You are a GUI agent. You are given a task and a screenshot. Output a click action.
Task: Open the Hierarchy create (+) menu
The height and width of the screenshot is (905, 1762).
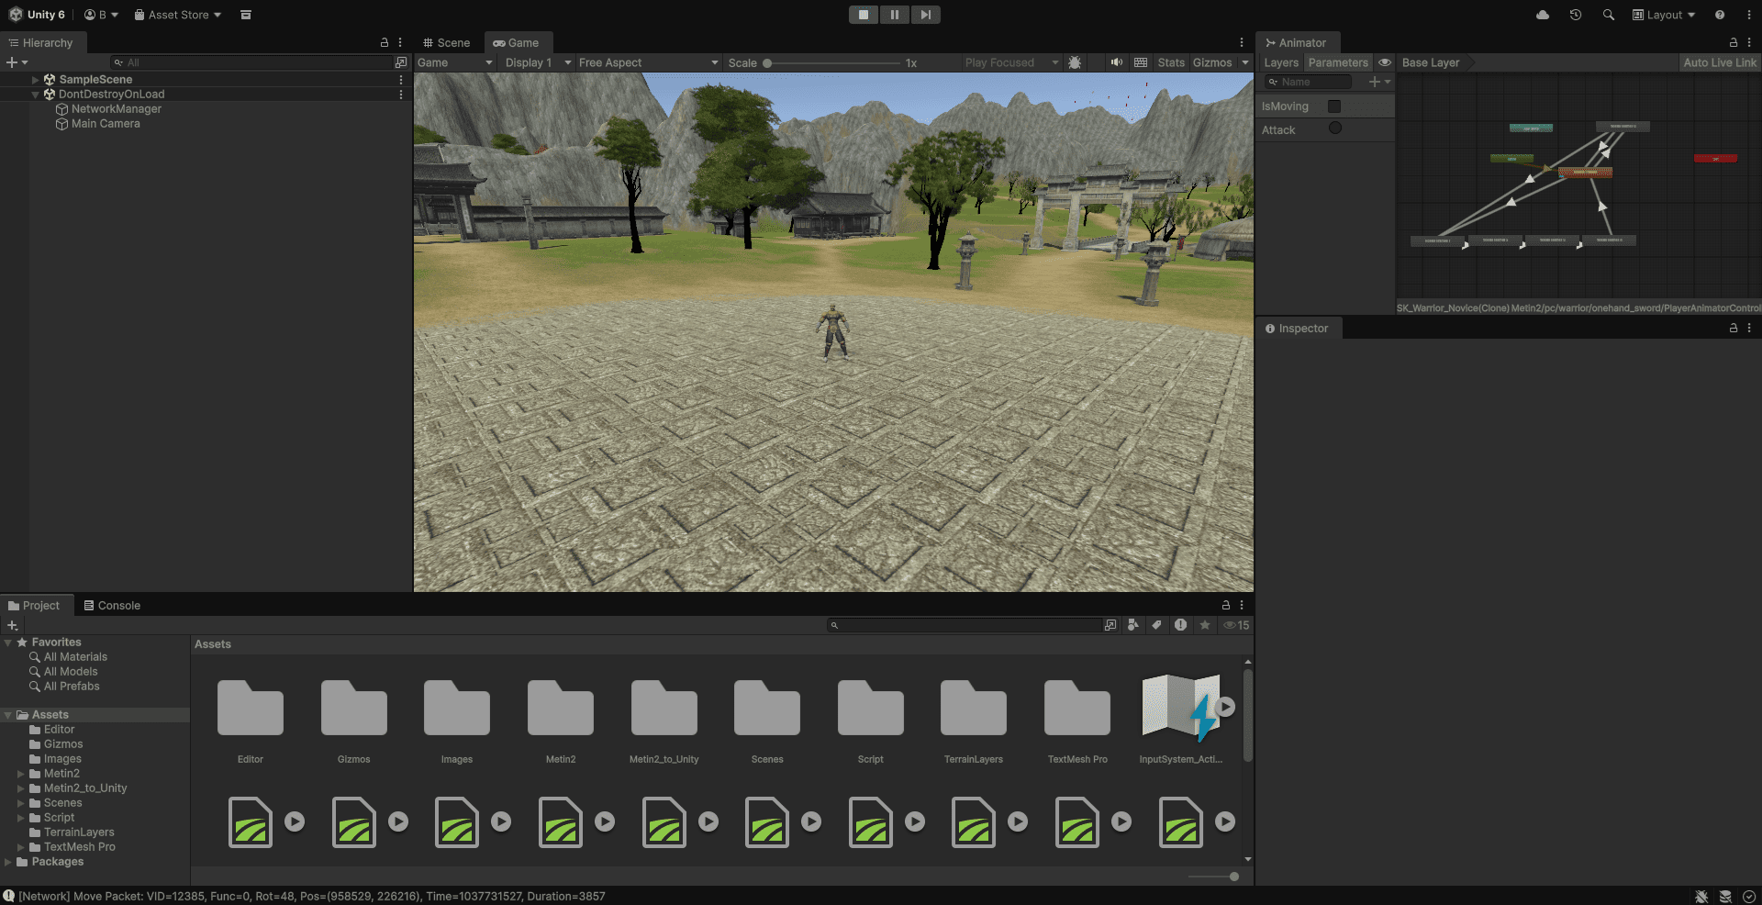tap(17, 62)
